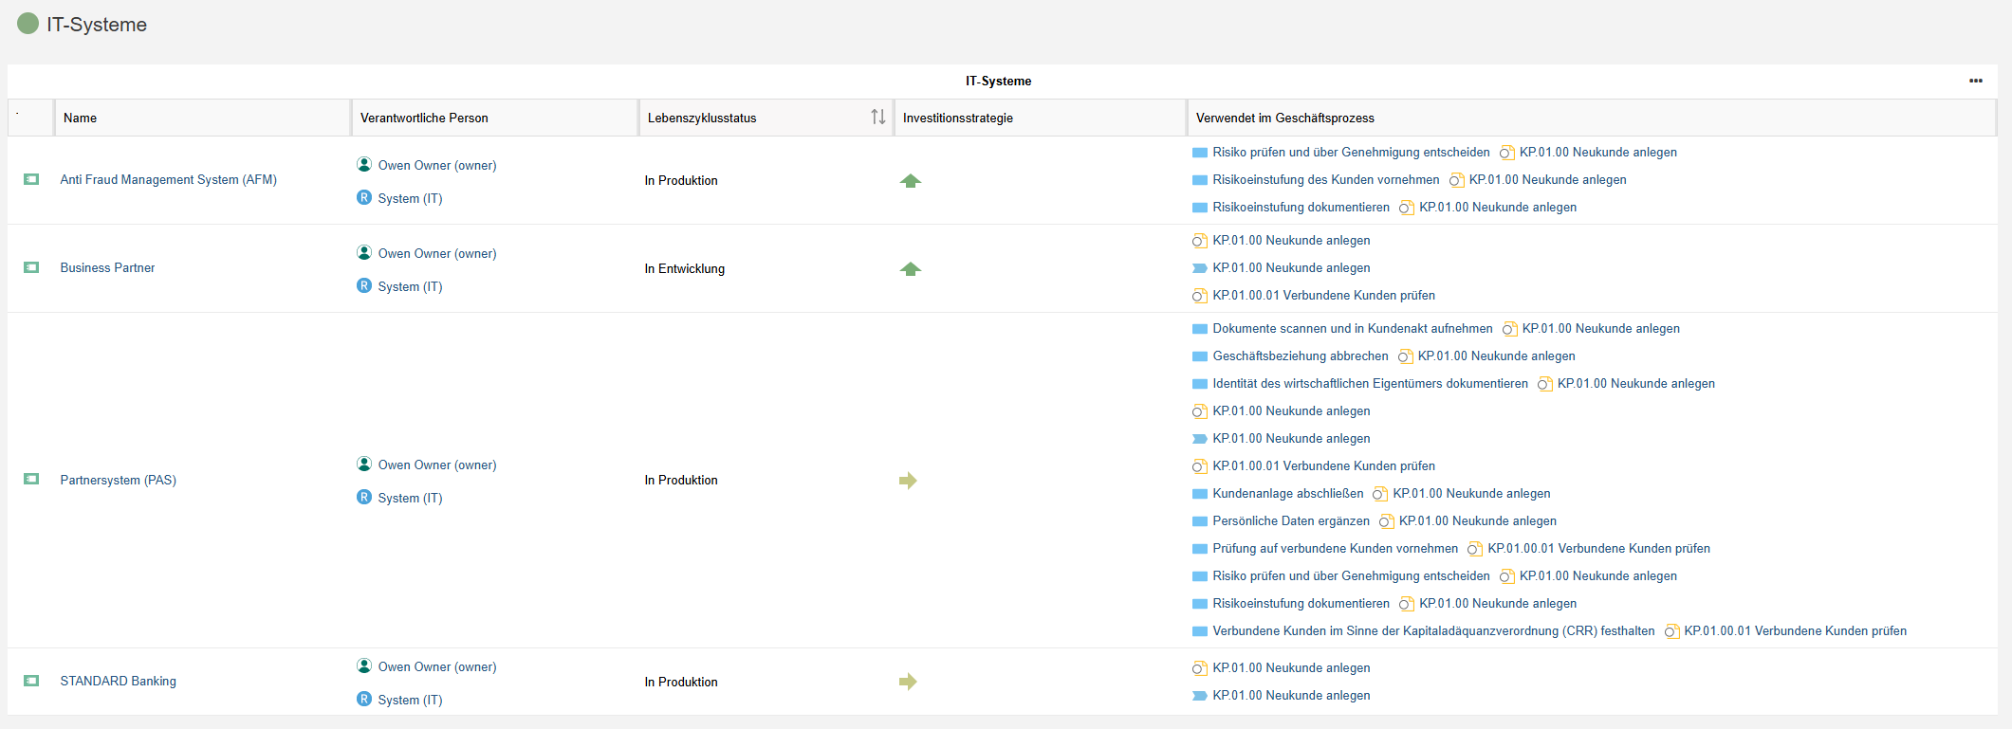Click the Partnersystem (PAS) row system icon
Image resolution: width=2012 pixels, height=729 pixels.
31,479
